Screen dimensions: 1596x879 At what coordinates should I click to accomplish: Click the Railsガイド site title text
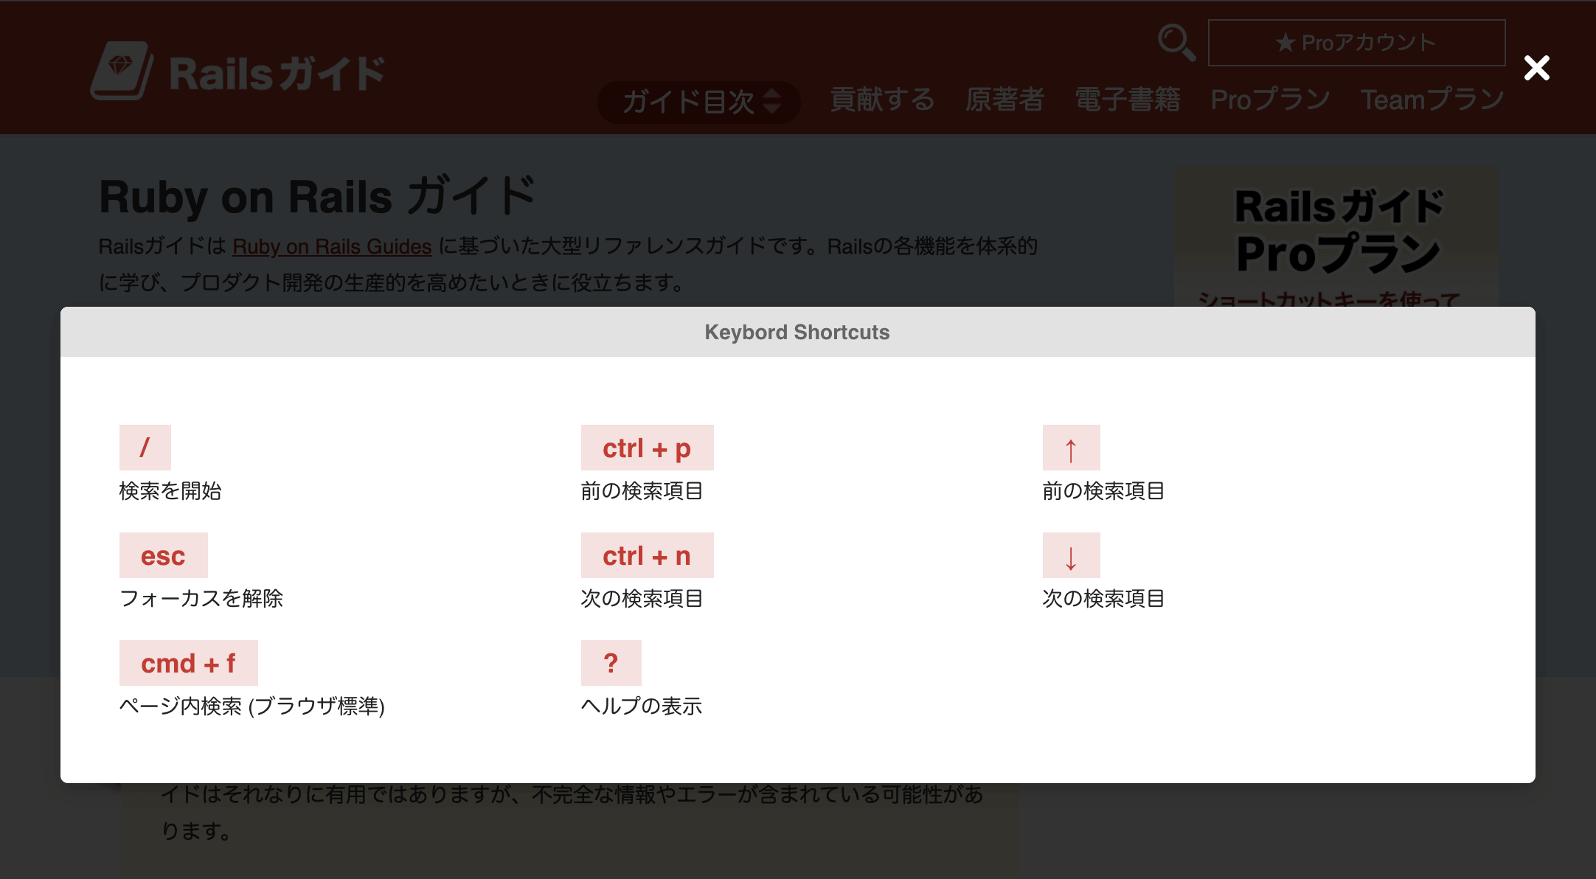coord(277,74)
